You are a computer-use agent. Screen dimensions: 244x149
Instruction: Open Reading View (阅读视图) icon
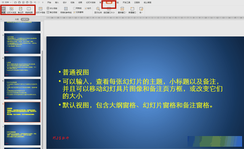coord(29,10)
